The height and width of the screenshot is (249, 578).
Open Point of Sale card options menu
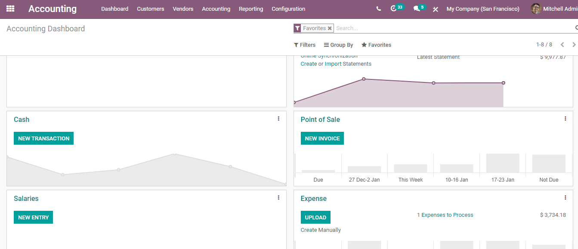565,118
